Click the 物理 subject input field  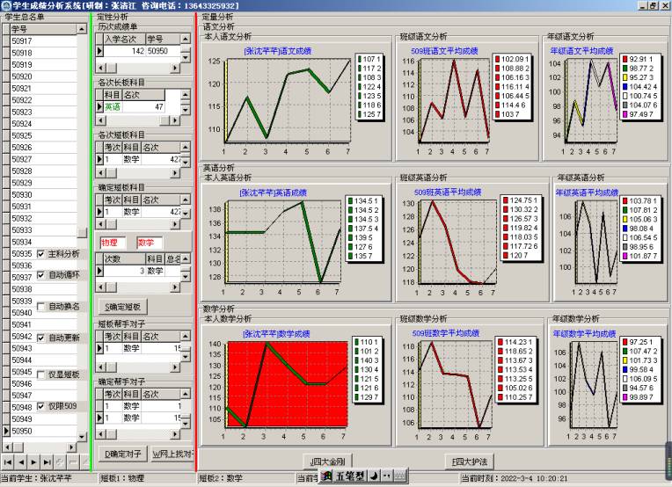(113, 242)
